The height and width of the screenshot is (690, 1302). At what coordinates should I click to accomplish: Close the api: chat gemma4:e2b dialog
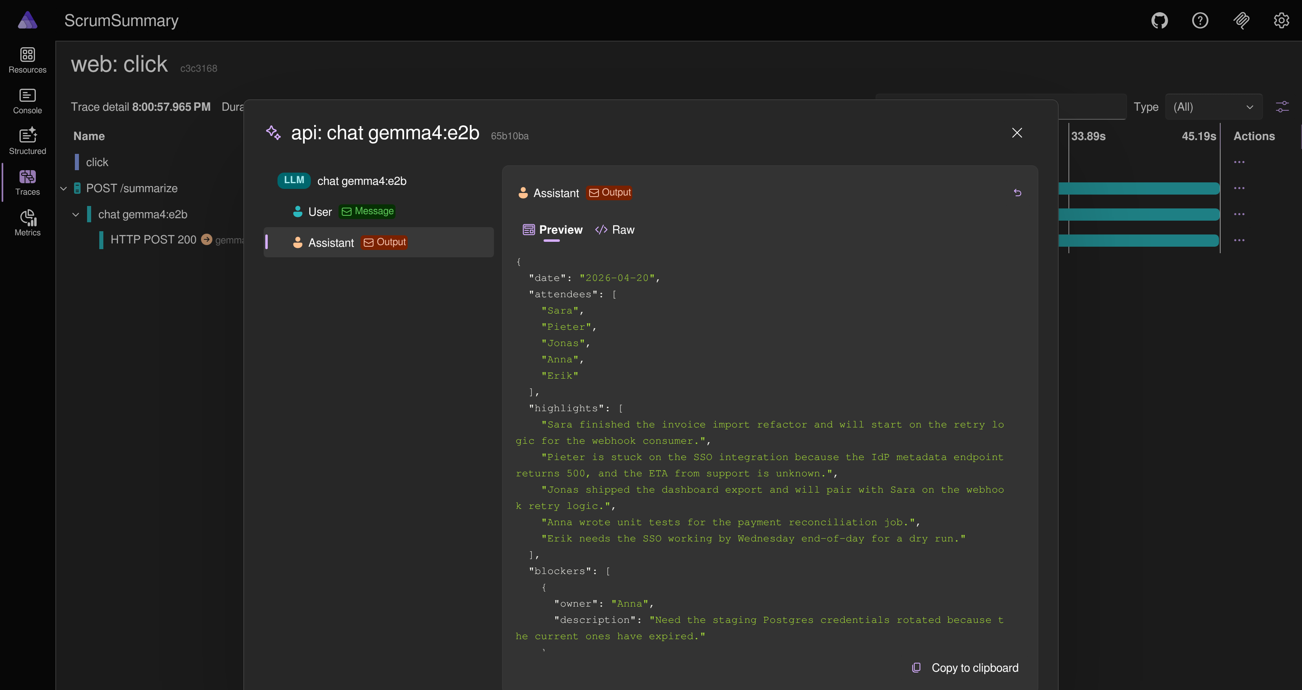click(x=1017, y=133)
